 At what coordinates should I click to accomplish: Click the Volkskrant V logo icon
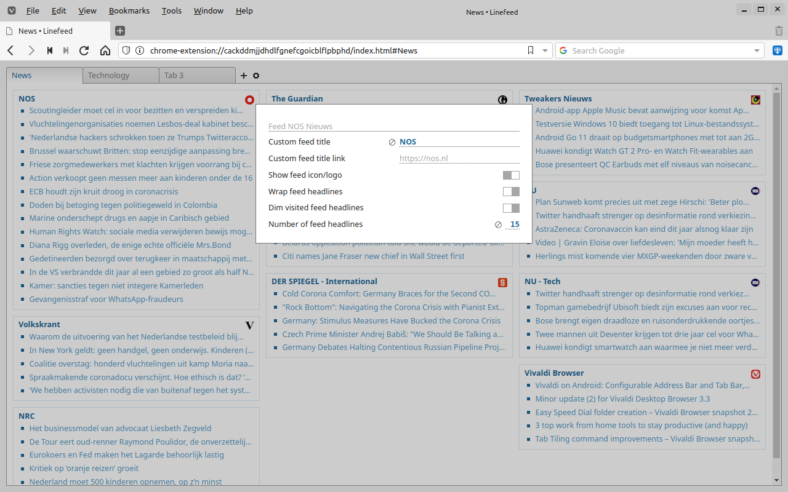(x=249, y=325)
